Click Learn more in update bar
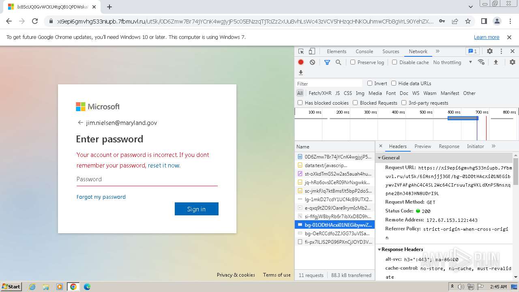 click(x=487, y=37)
